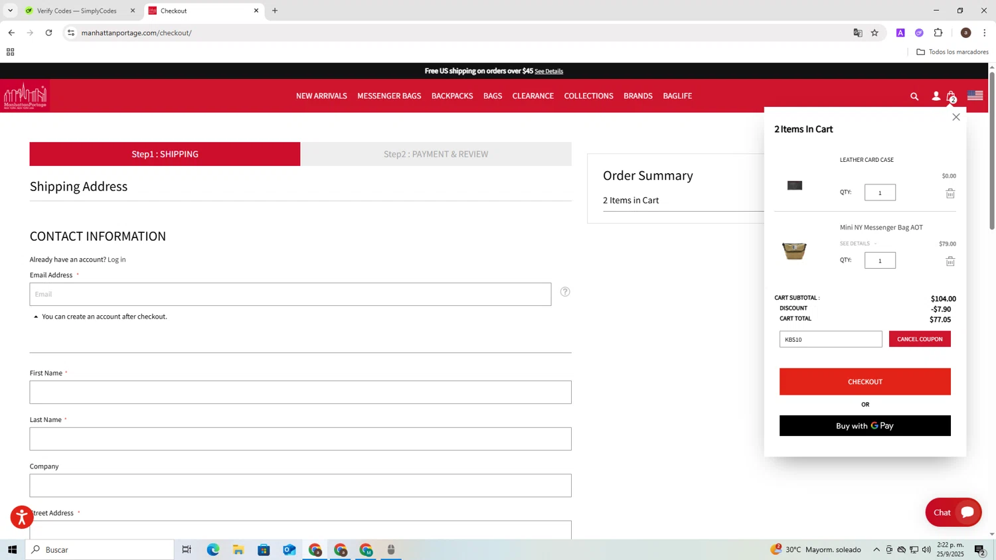
Task: Open the browser extensions puzzle icon
Action: tap(938, 33)
